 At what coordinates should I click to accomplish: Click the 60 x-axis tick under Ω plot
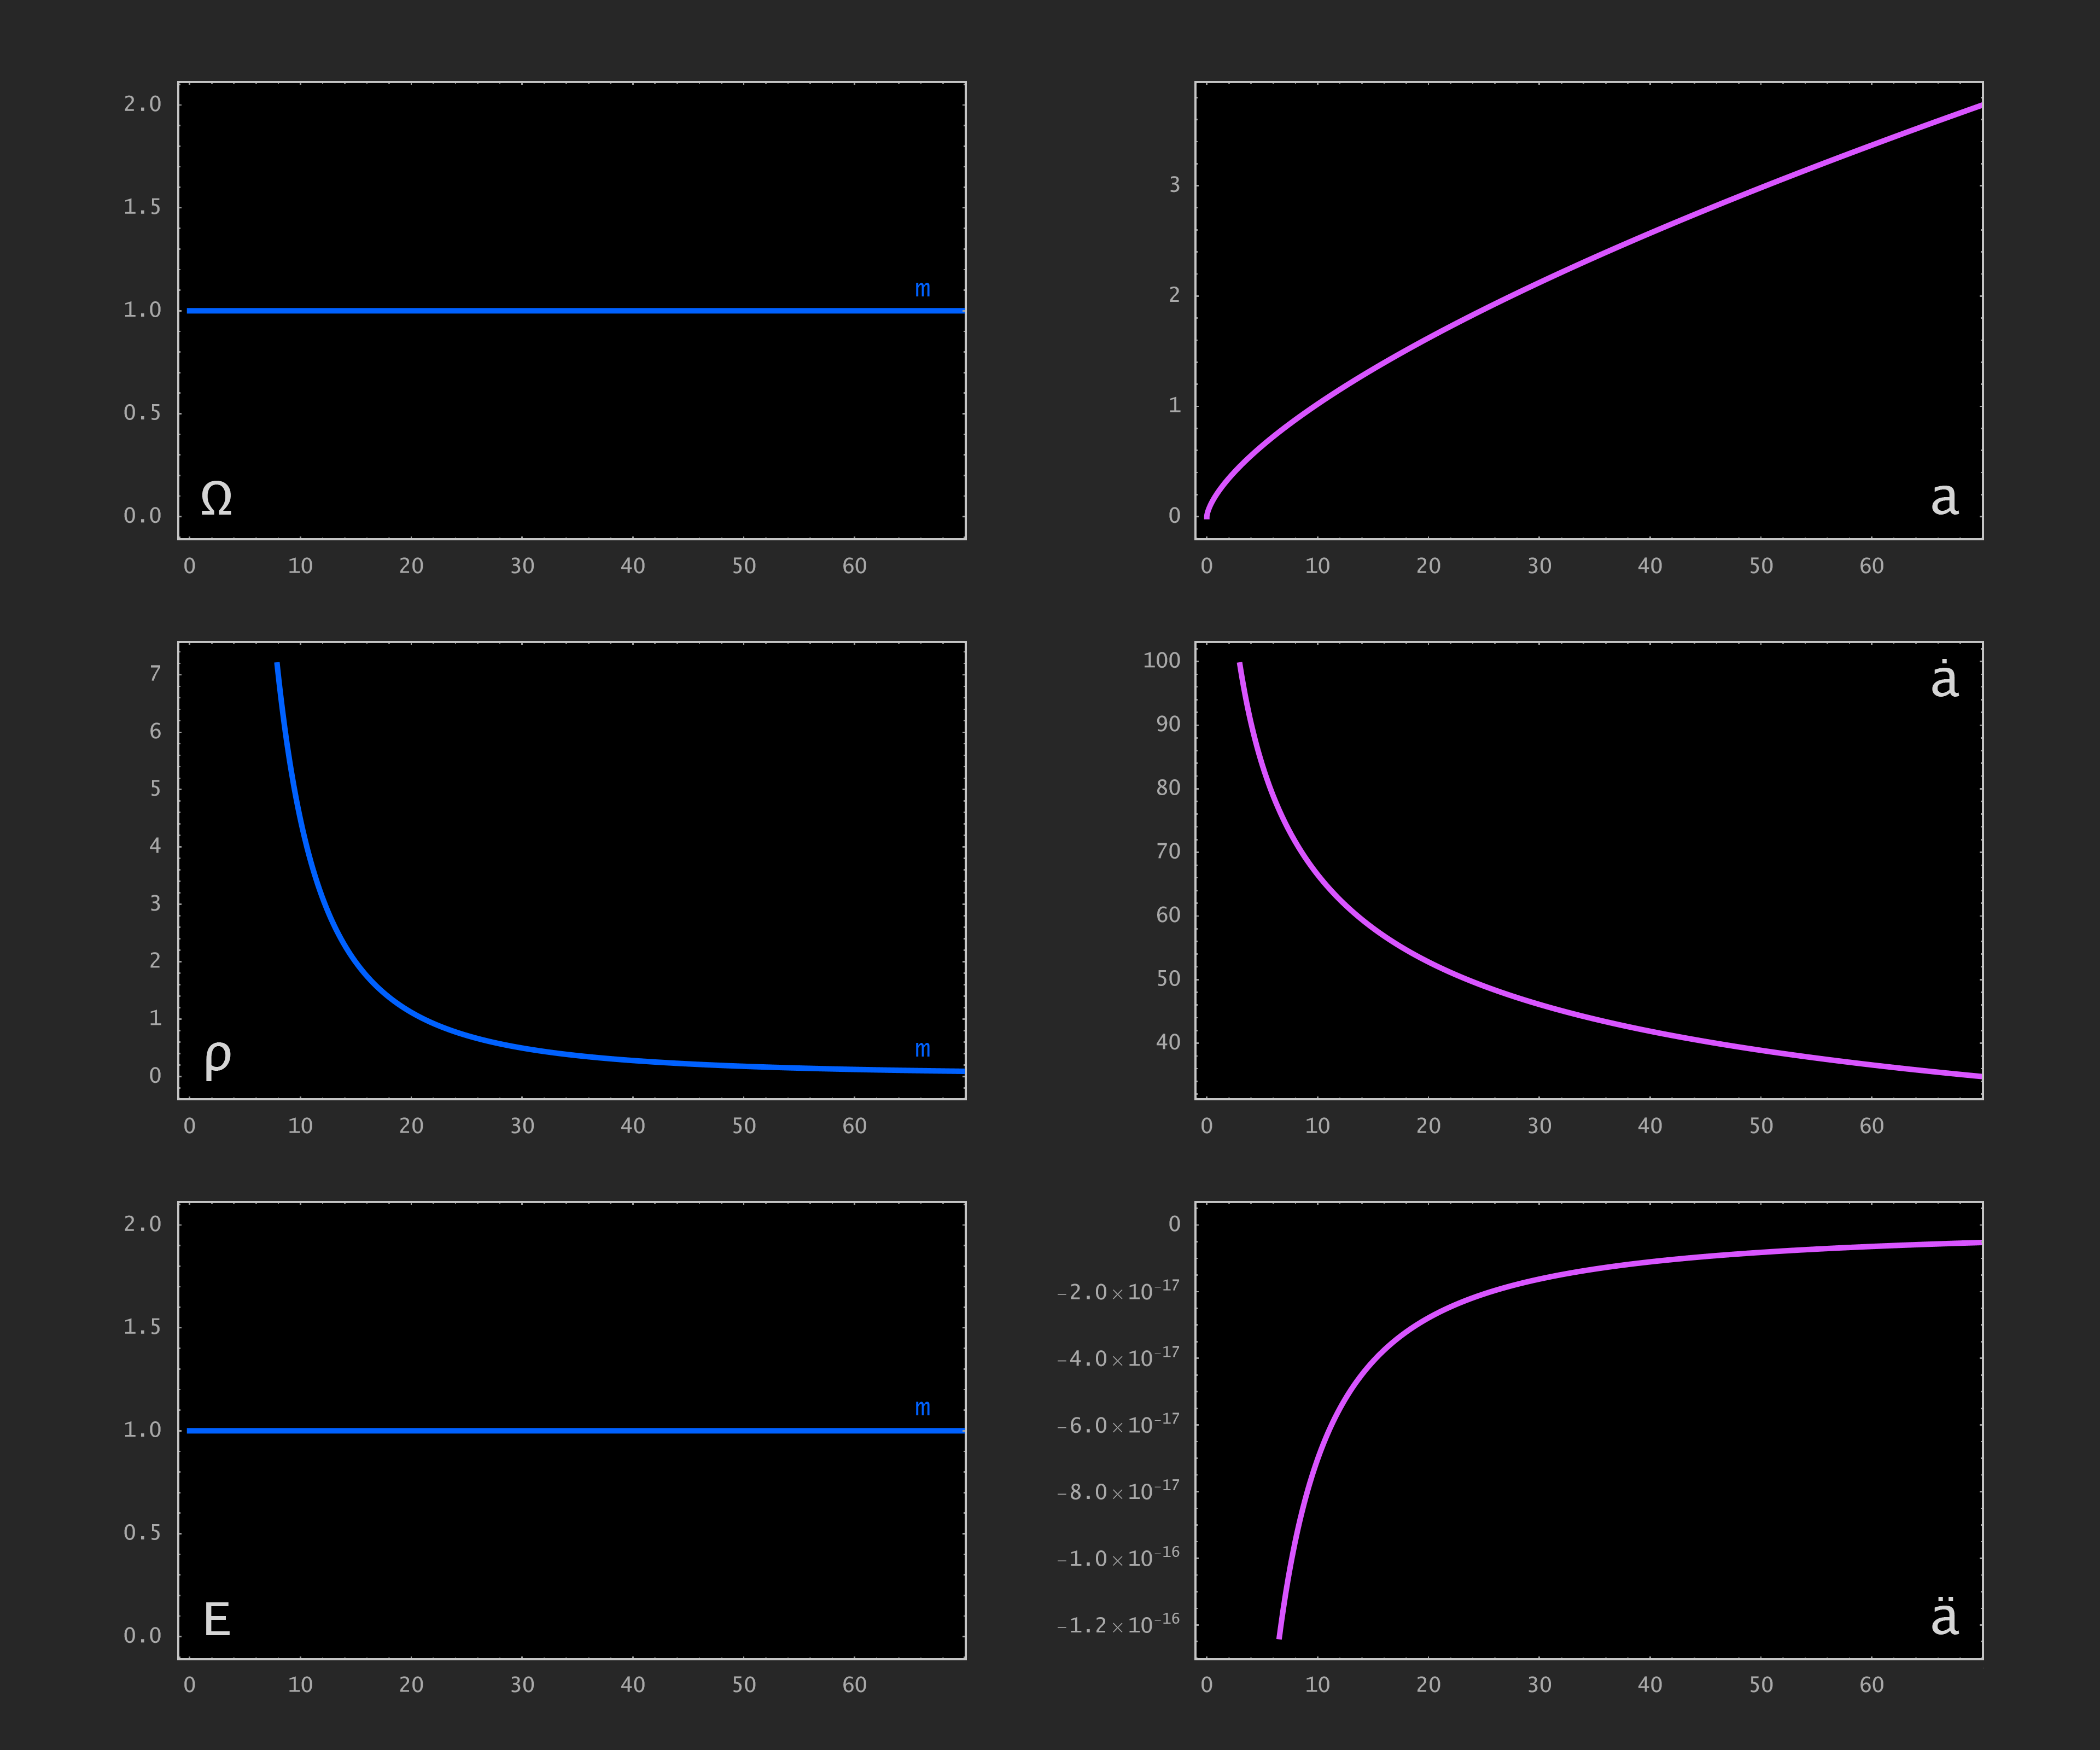click(x=854, y=566)
